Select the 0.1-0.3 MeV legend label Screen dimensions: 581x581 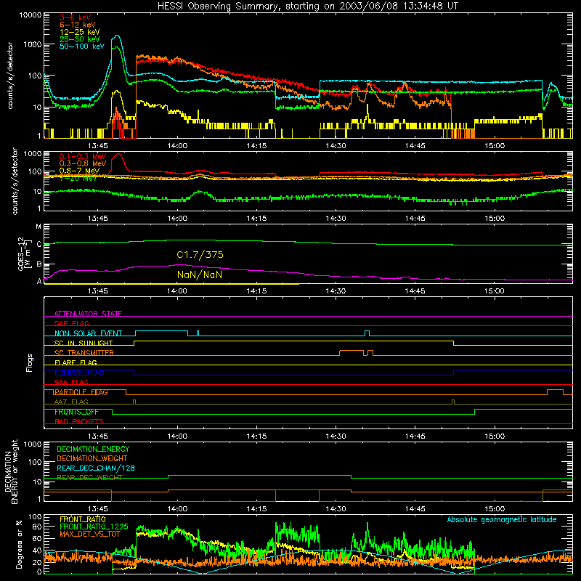click(x=83, y=156)
